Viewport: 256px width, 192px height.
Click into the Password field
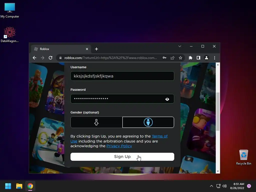pos(122,99)
